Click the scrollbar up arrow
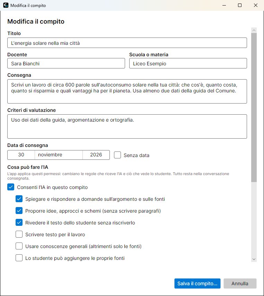This screenshot has height=296, width=264. coord(254,30)
